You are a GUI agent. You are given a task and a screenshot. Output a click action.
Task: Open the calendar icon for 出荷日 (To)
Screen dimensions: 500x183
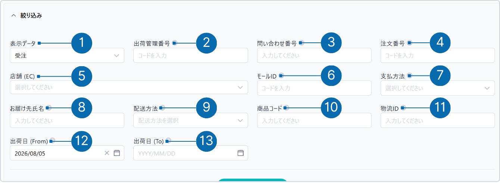[241, 153]
